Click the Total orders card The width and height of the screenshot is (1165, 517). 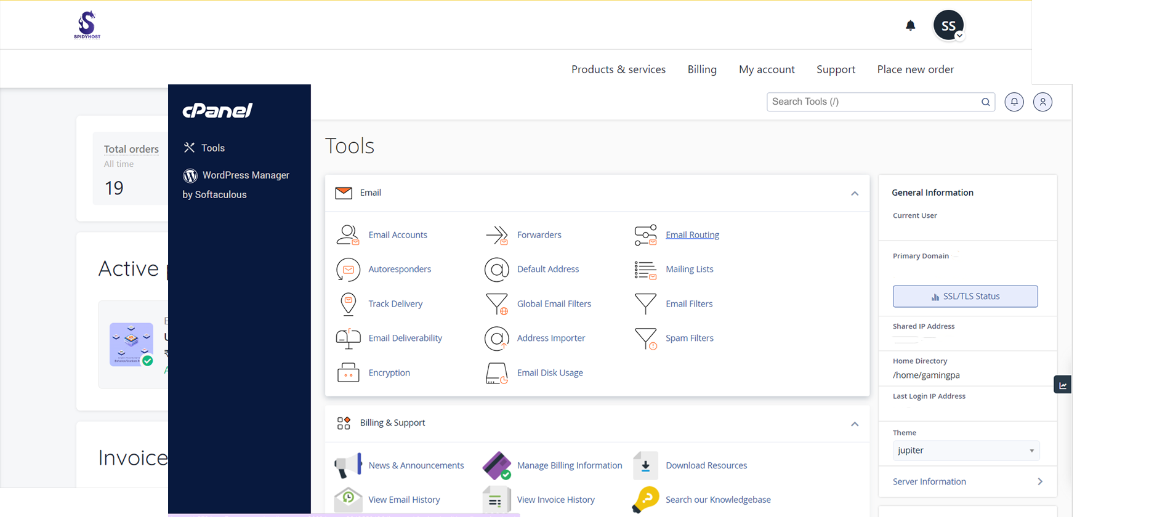click(131, 169)
